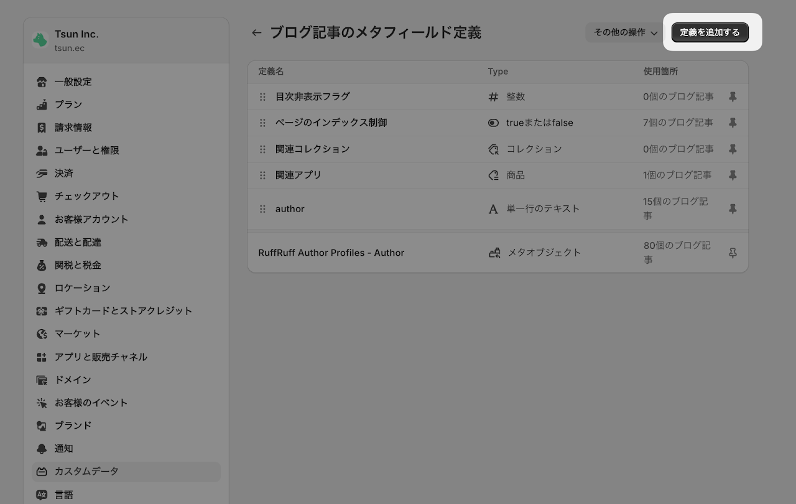Click the お客様のイベント cursor icon

(x=42, y=403)
